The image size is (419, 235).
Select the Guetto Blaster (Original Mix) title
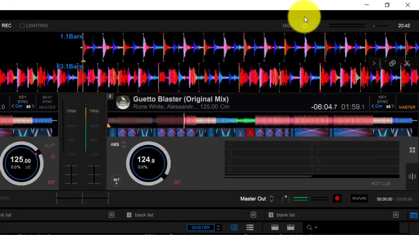click(181, 99)
